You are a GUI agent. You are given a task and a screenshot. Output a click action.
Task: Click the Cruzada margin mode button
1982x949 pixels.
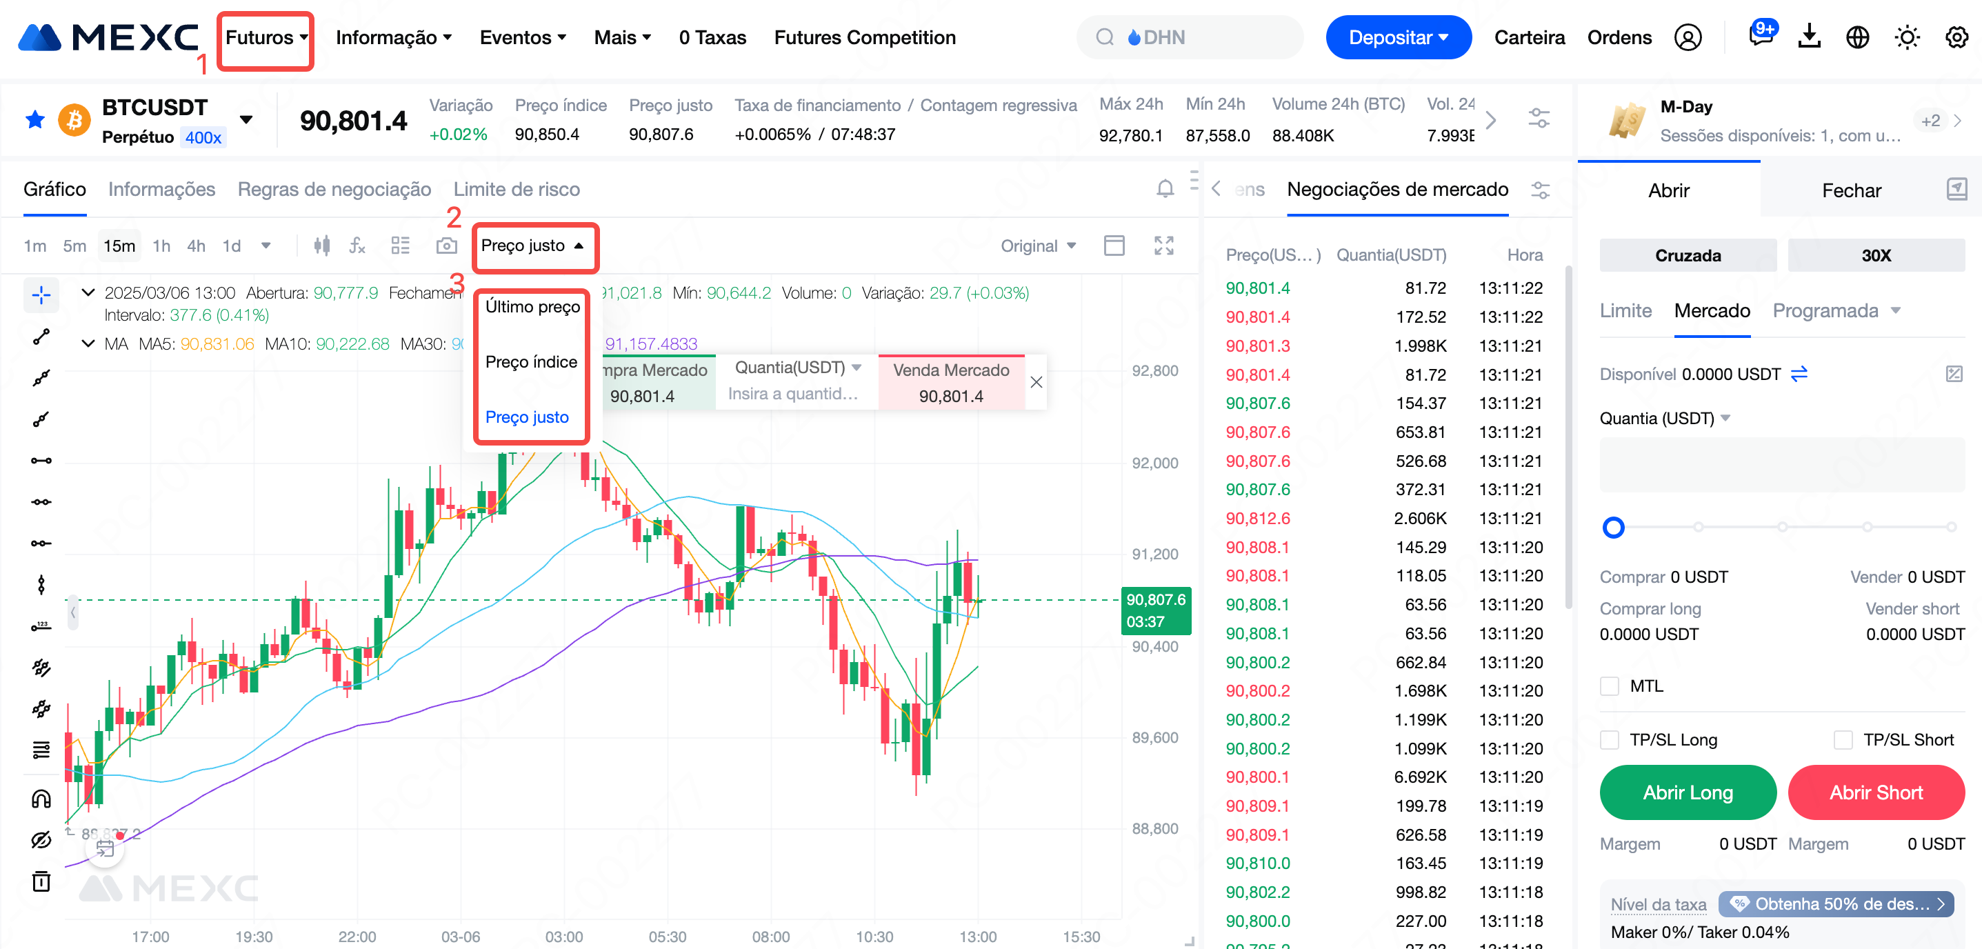point(1688,254)
